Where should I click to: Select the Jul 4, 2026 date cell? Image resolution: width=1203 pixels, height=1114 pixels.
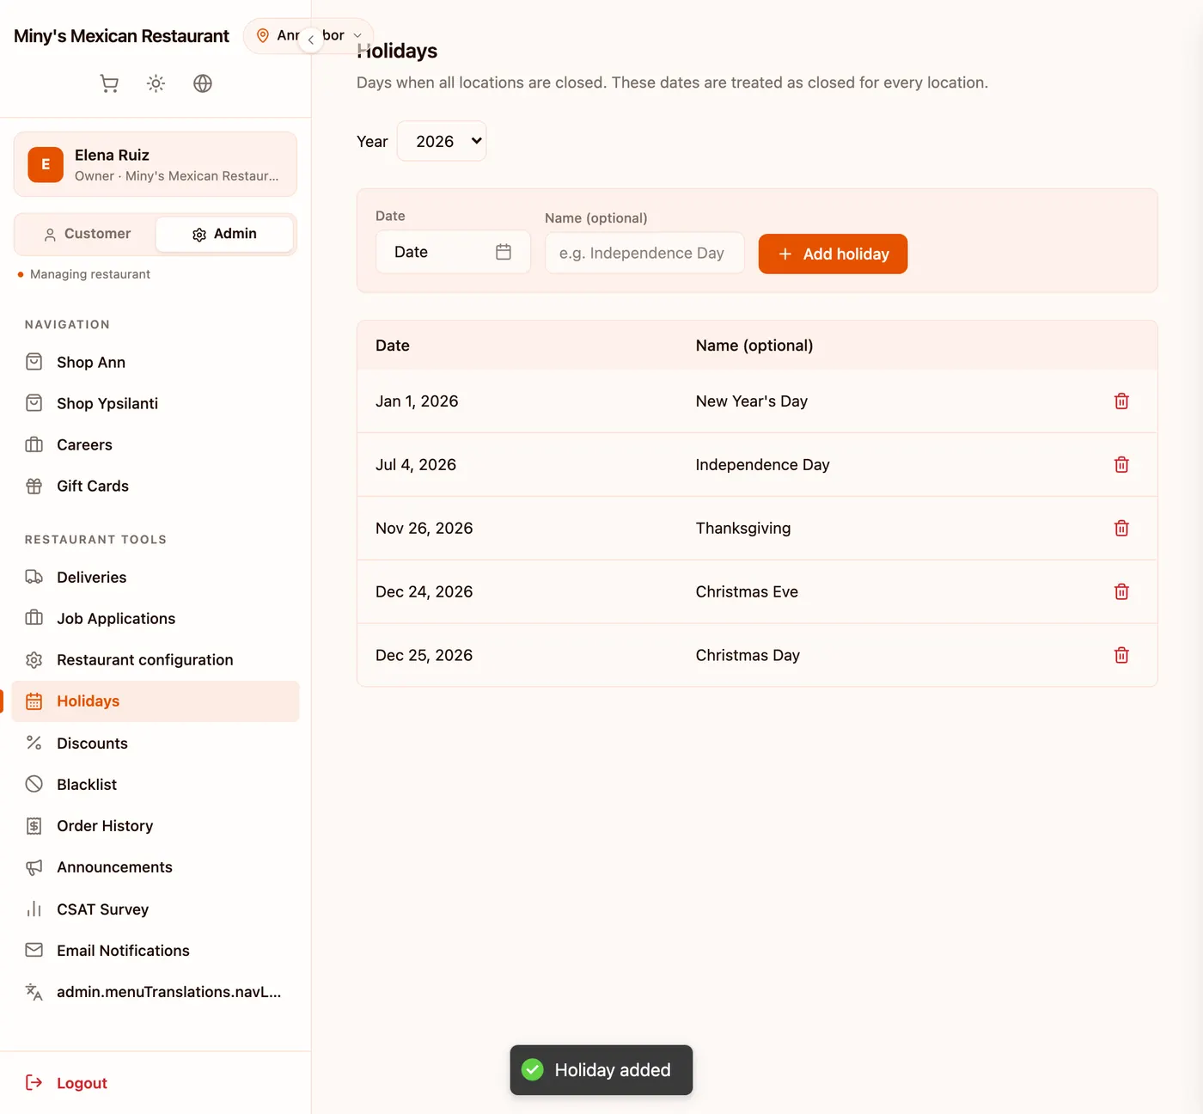[x=416, y=465]
